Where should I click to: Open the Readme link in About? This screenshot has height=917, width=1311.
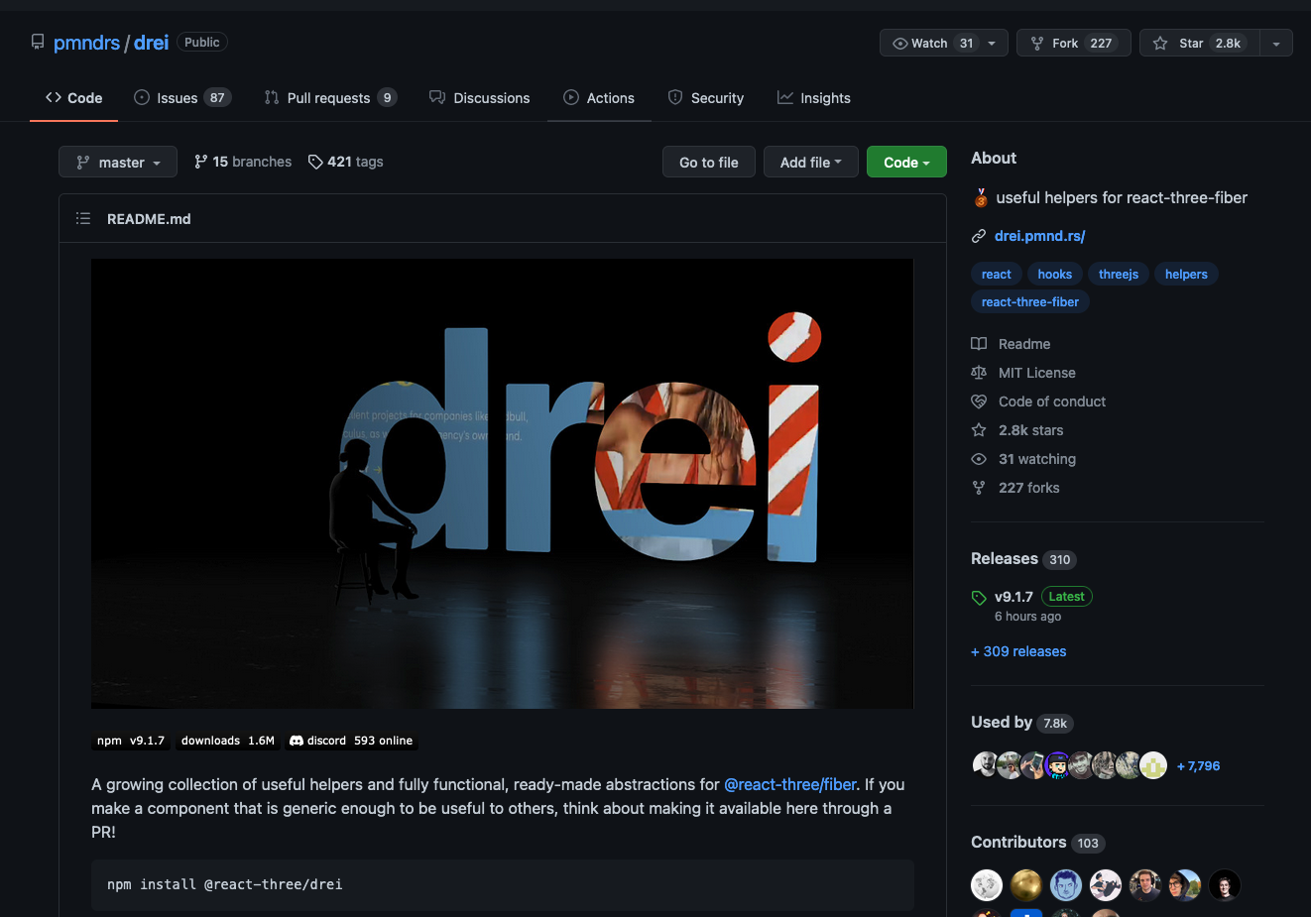click(x=1024, y=344)
